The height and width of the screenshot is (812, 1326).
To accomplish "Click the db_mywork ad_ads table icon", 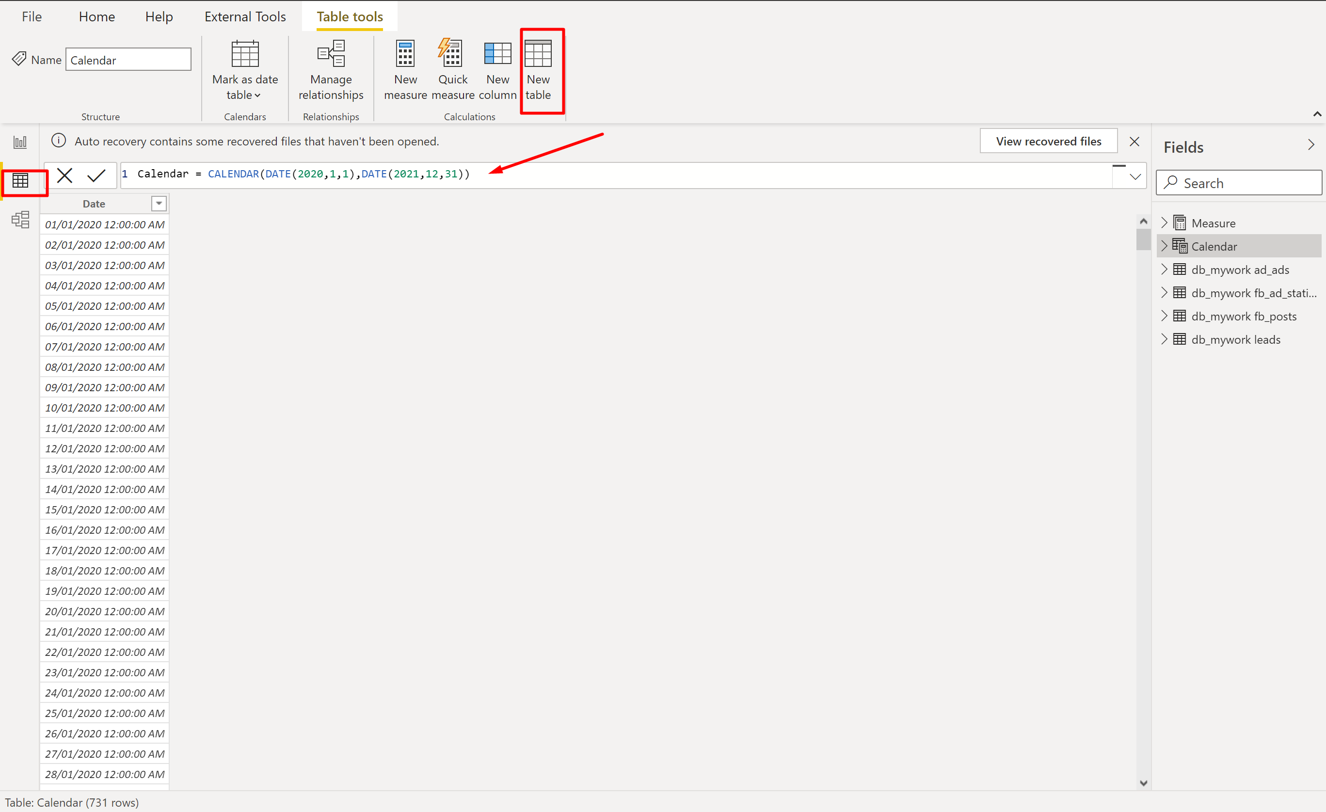I will (1179, 269).
